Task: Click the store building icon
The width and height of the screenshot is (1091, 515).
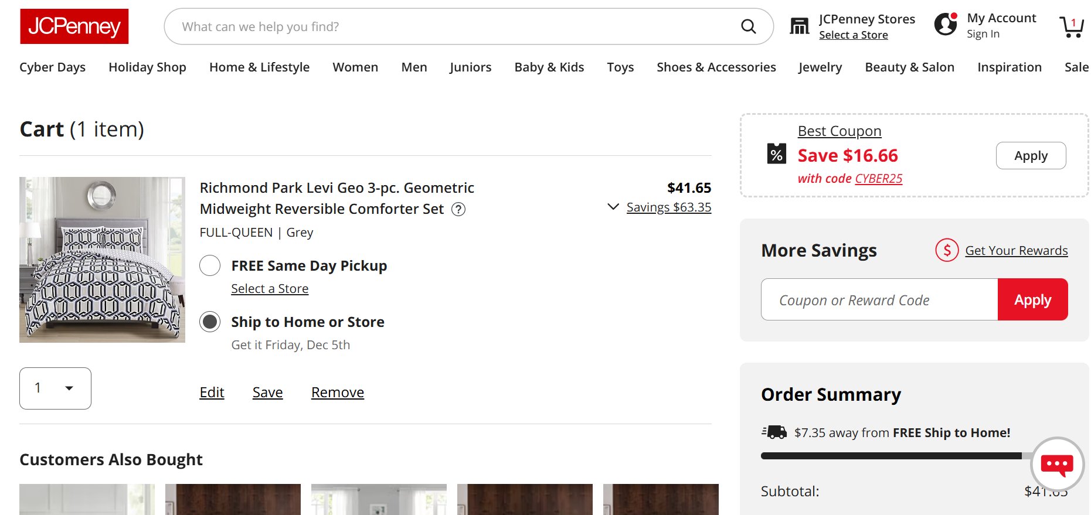Action: click(x=799, y=26)
